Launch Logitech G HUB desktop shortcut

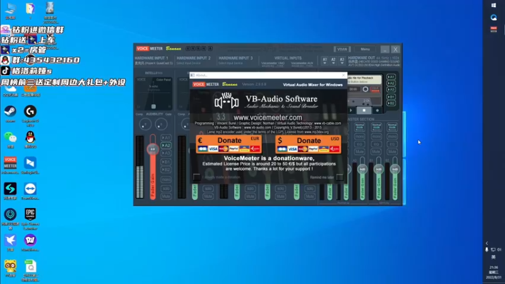coord(30,115)
